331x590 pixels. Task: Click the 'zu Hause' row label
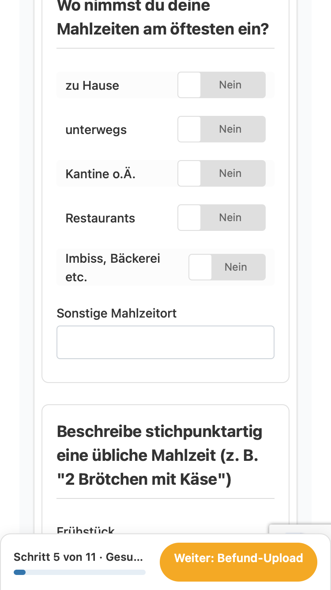click(x=92, y=85)
